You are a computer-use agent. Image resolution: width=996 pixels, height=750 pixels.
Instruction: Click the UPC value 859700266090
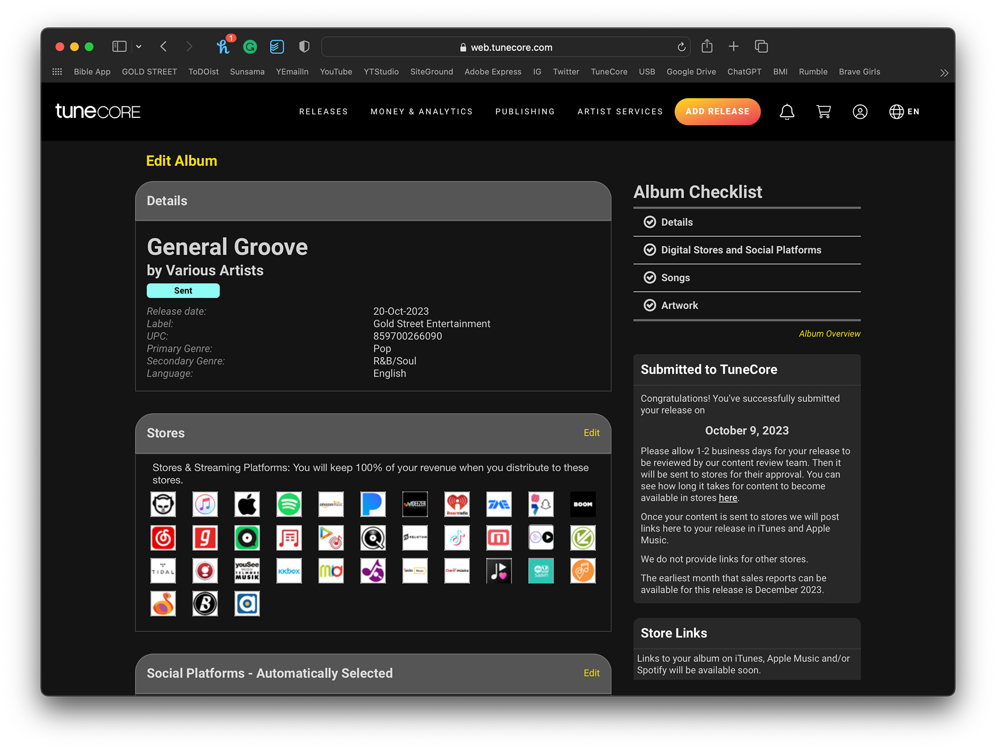408,336
